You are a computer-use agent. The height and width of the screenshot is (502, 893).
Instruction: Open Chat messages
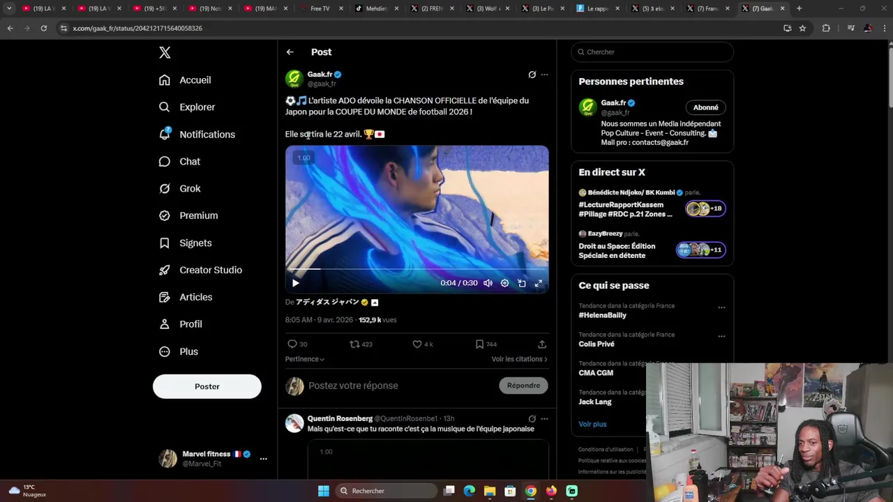(x=179, y=162)
